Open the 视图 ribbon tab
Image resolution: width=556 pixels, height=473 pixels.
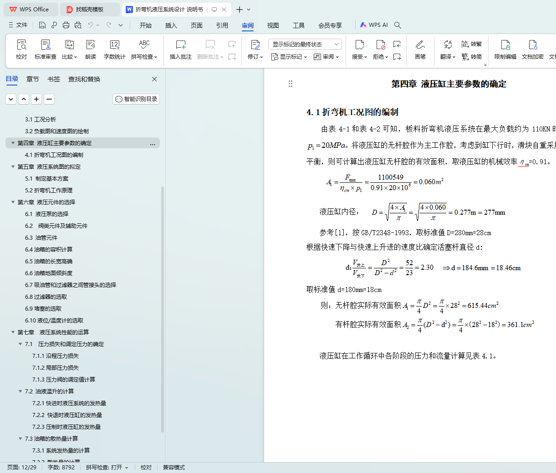pos(273,25)
